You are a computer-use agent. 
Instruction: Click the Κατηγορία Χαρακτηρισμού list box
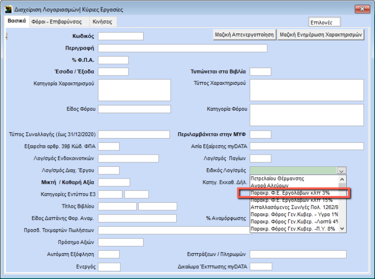134,90
